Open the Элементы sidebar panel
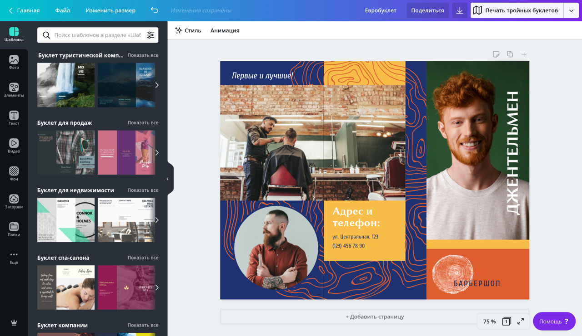 14,90
